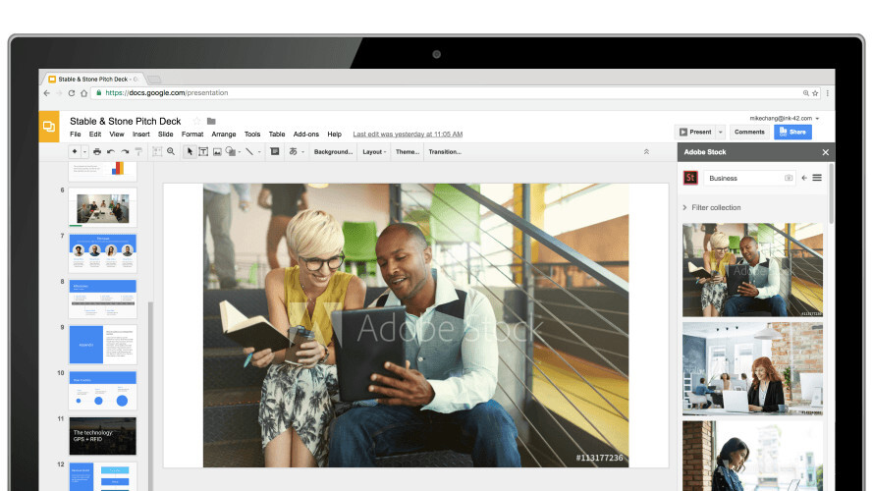873x491 pixels.
Task: Click the blue Share button
Action: pos(792,132)
